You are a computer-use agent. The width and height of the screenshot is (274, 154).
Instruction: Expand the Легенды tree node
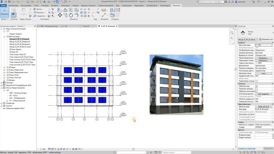coord(2,83)
